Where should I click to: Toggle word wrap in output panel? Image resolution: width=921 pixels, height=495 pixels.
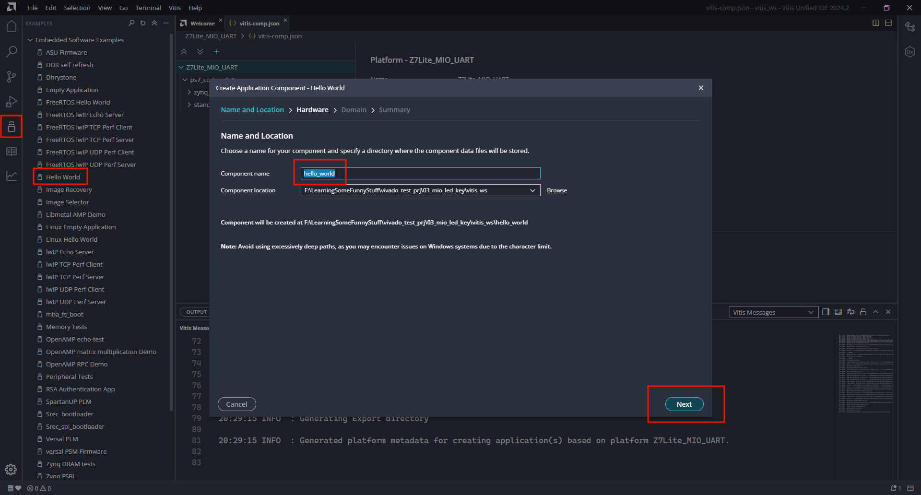(x=850, y=312)
